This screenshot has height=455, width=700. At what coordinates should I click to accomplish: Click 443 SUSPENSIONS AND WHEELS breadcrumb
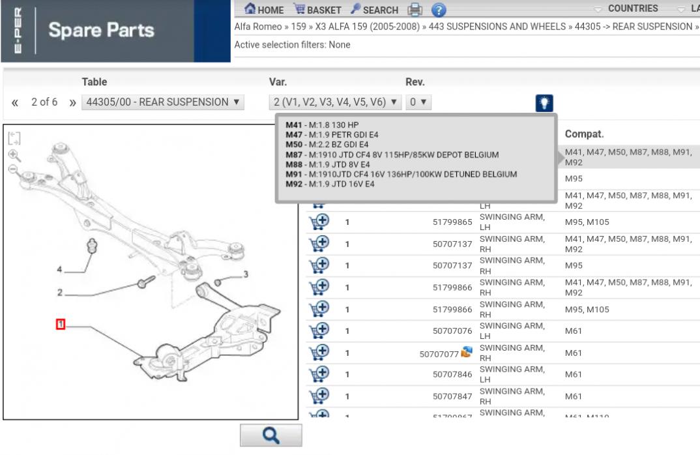pos(497,27)
